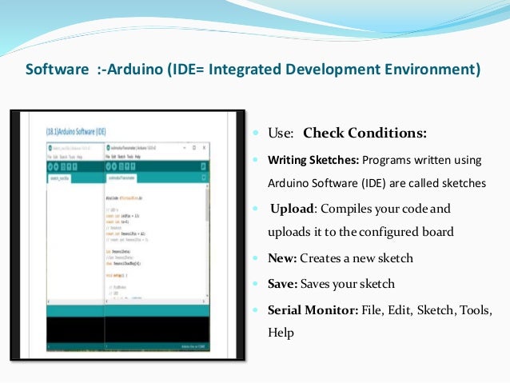Minimize the front Arduino window
This screenshot has height=383, width=510.
point(185,148)
